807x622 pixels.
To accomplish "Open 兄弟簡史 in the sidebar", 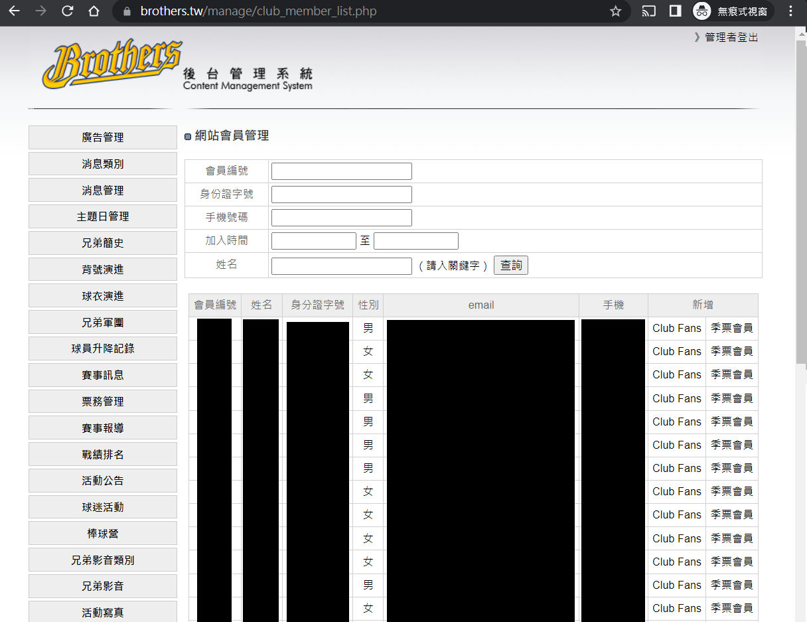I will tap(103, 243).
